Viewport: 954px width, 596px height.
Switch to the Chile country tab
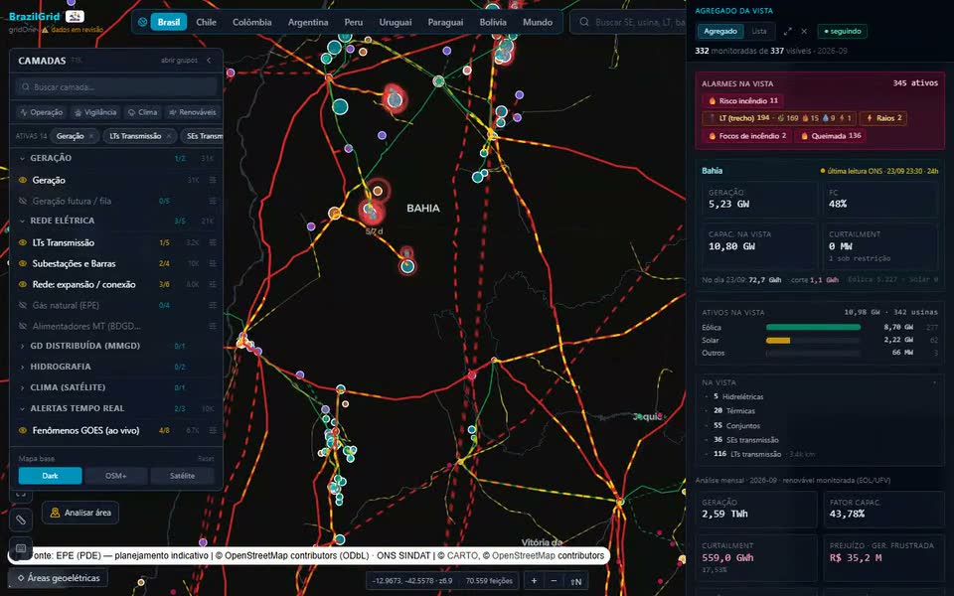(x=206, y=22)
